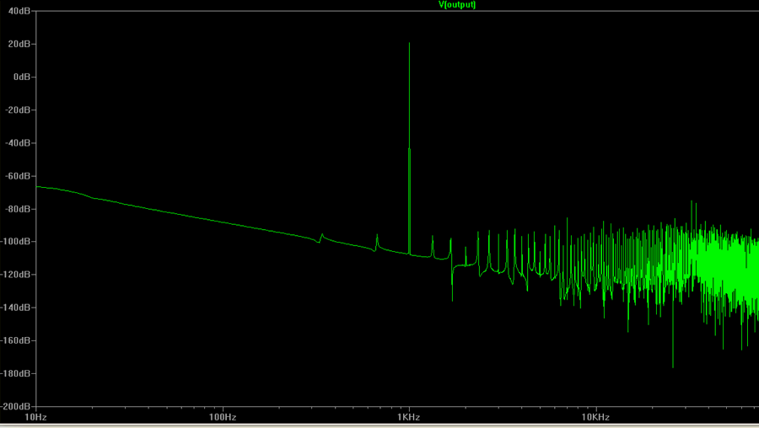Click the 100Hz frequency axis label
Image resolution: width=759 pixels, height=428 pixels.
click(x=223, y=417)
